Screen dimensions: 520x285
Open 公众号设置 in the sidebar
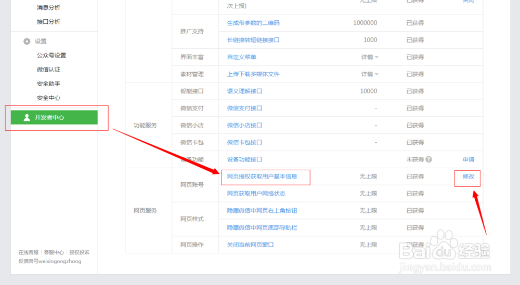(51, 56)
